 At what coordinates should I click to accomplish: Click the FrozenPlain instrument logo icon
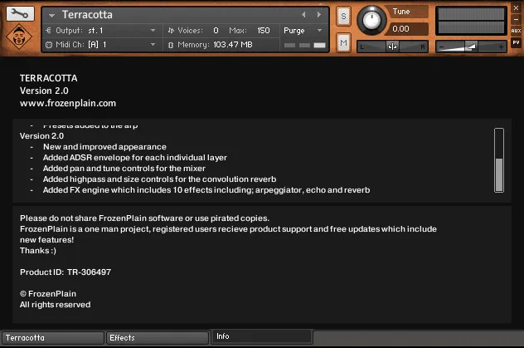click(x=19, y=37)
